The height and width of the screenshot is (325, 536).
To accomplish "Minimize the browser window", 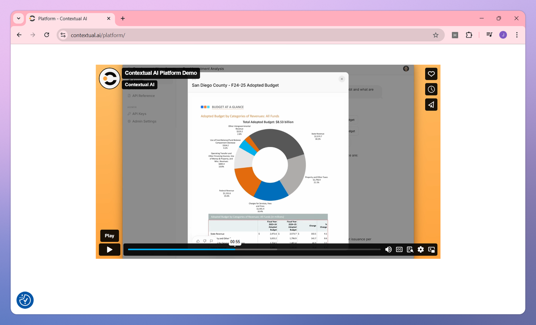I will [482, 18].
